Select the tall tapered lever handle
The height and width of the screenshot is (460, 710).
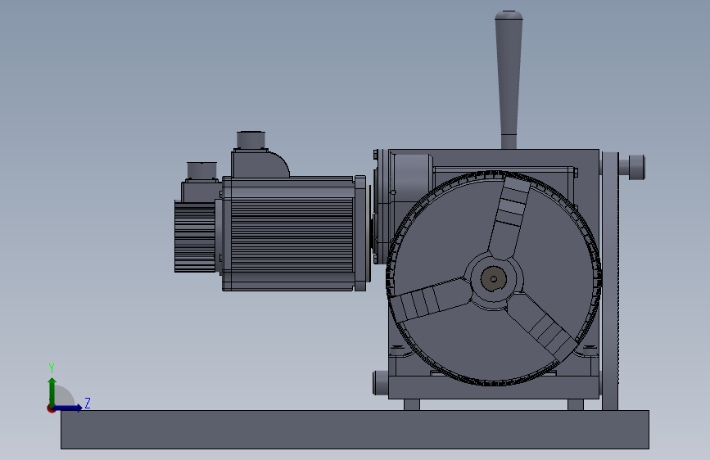click(x=509, y=79)
